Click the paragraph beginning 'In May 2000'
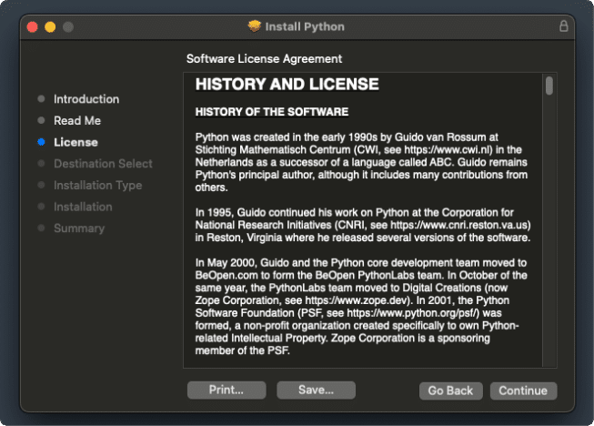 361,307
